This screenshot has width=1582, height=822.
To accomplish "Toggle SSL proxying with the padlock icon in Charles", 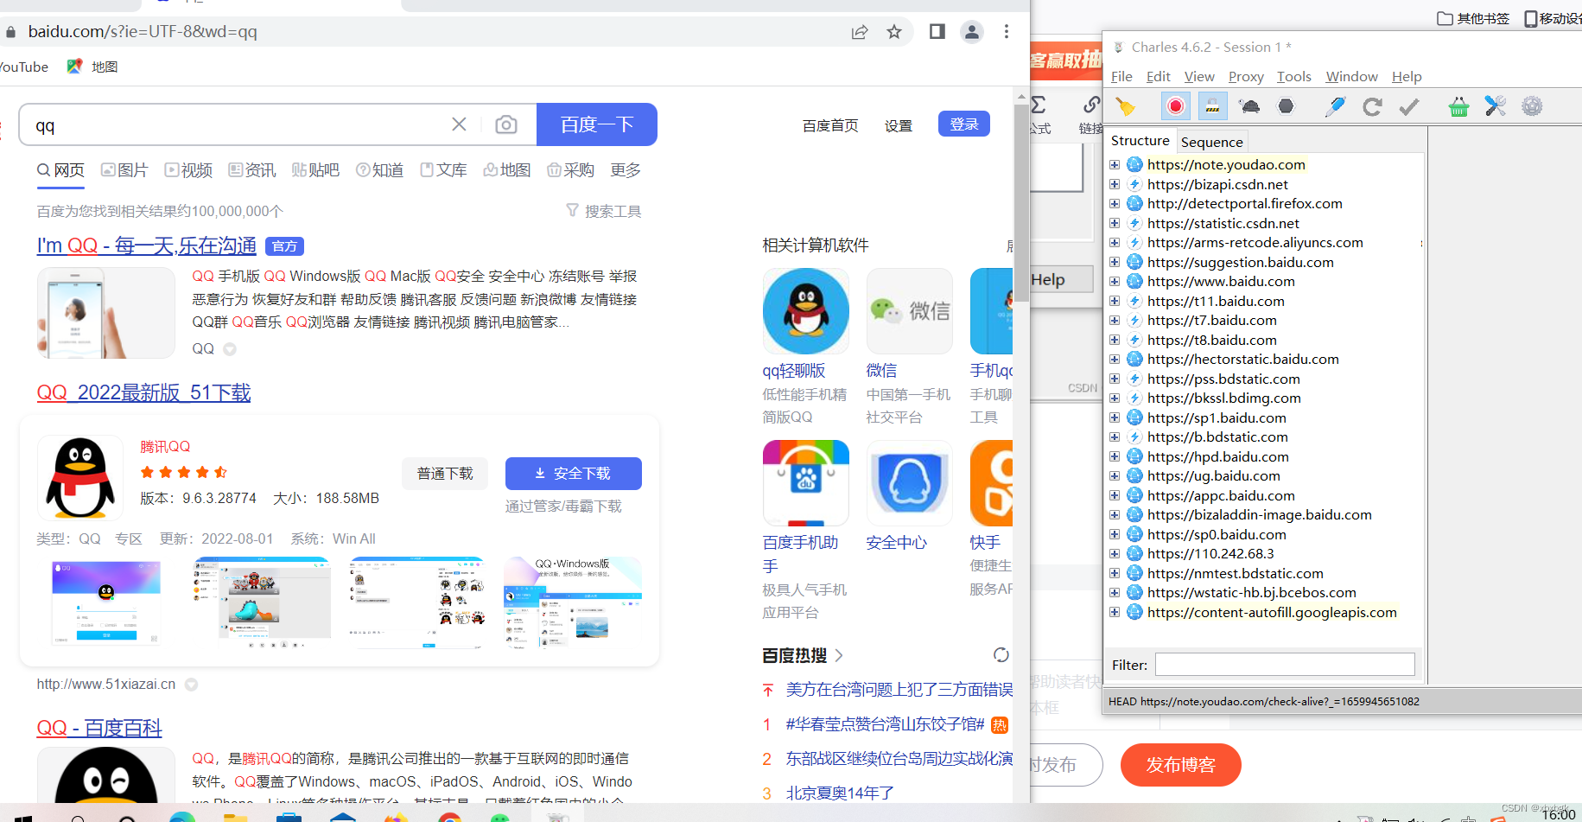I will pyautogui.click(x=1212, y=106).
